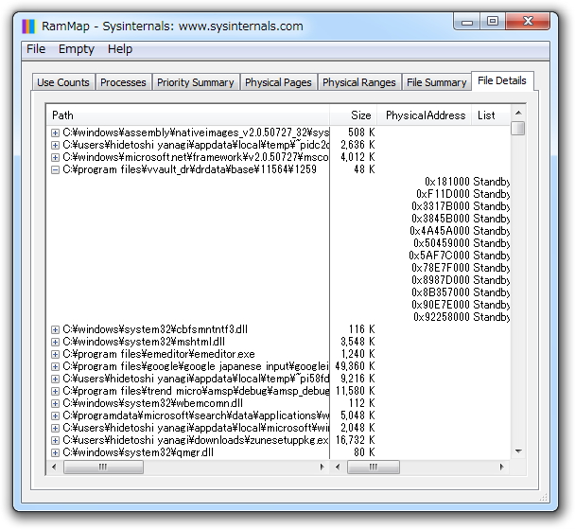
Task: Switch to the Use Counts tab
Action: 63,82
